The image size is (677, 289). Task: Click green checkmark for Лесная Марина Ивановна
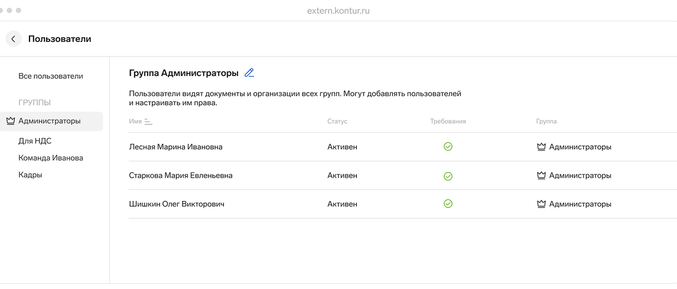(x=448, y=147)
